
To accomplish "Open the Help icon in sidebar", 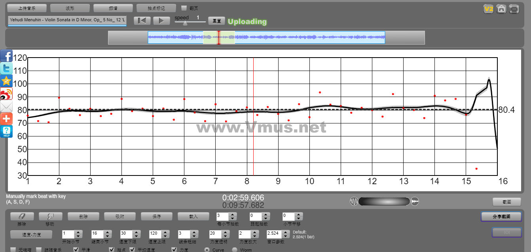I will [6, 131].
